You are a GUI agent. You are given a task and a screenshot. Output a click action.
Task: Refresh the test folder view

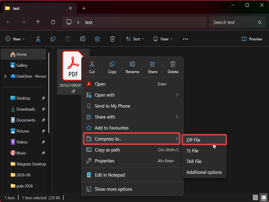click(53, 22)
